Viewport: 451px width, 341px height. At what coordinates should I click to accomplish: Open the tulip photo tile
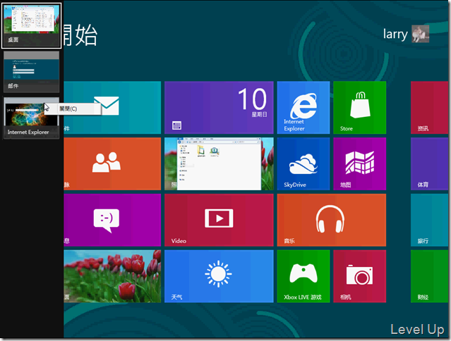pos(112,276)
